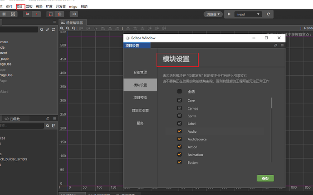The width and height of the screenshot is (313, 195).
Task: Toggle the Core module checkbox
Action: 180,100
